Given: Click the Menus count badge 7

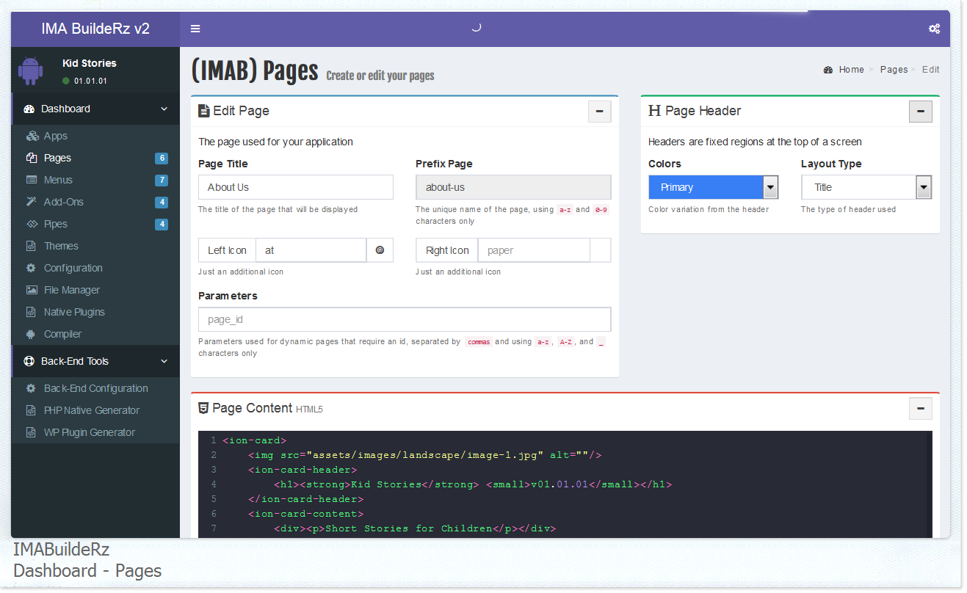Looking at the screenshot, I should click(162, 181).
